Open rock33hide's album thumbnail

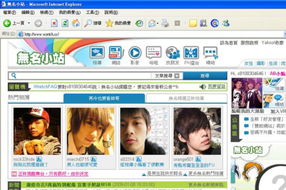[x=37, y=131]
